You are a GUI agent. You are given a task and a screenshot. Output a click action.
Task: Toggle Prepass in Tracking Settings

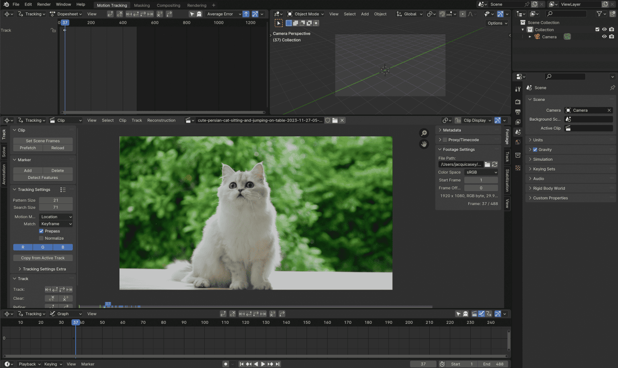click(41, 231)
